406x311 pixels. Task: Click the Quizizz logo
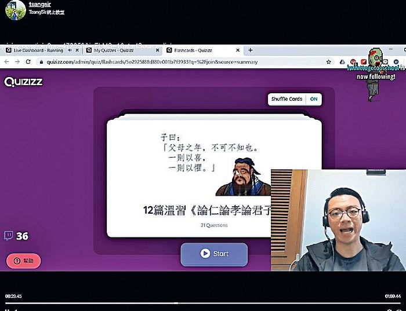(23, 82)
